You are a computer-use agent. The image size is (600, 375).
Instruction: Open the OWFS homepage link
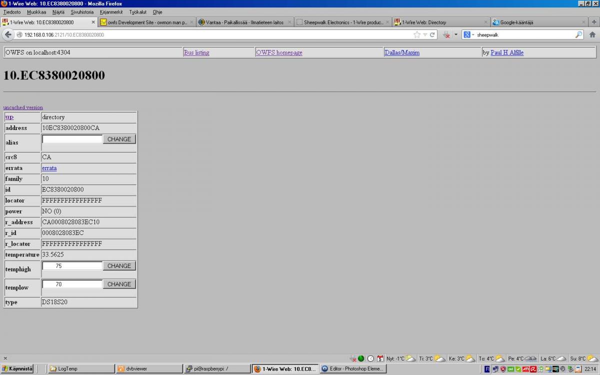click(279, 52)
